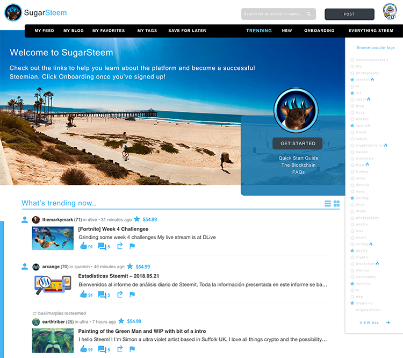Open Everything Steem tab
403x358 pixels.
tap(371, 31)
